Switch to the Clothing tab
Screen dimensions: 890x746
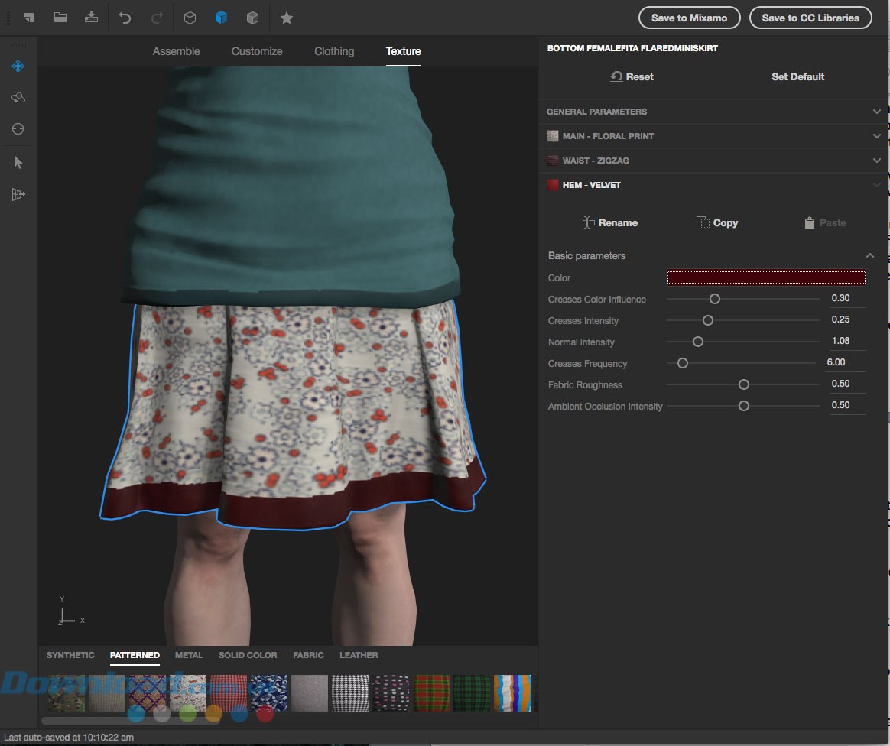pyautogui.click(x=334, y=51)
